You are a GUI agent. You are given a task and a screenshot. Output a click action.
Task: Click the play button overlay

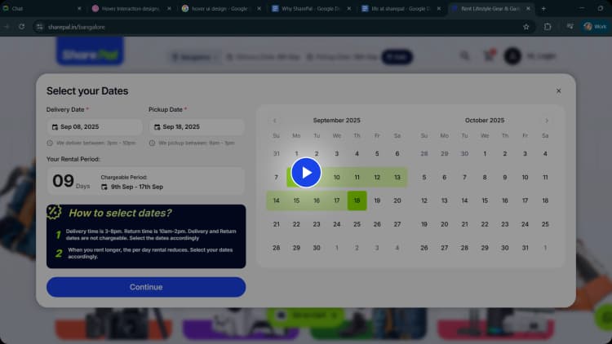coord(306,172)
